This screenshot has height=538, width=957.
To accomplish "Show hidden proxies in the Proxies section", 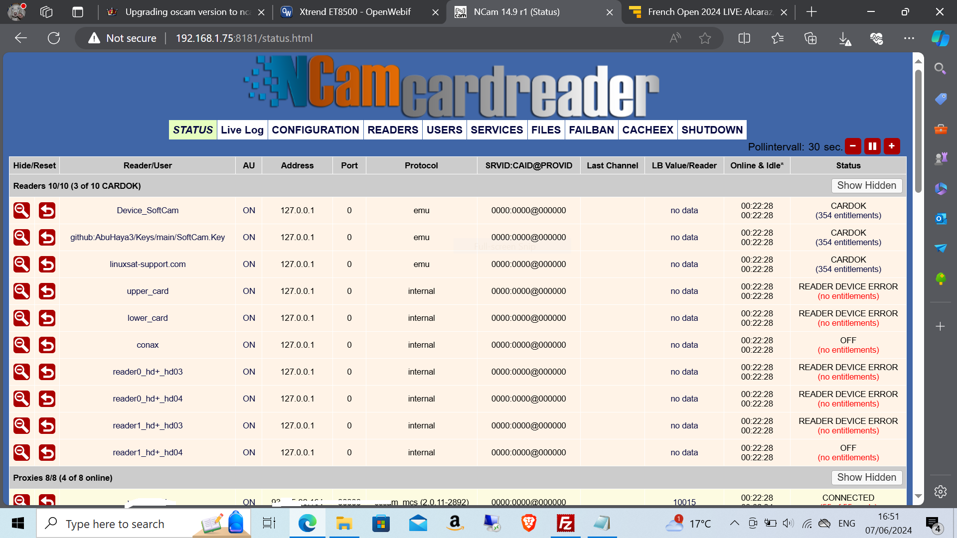I will point(867,478).
